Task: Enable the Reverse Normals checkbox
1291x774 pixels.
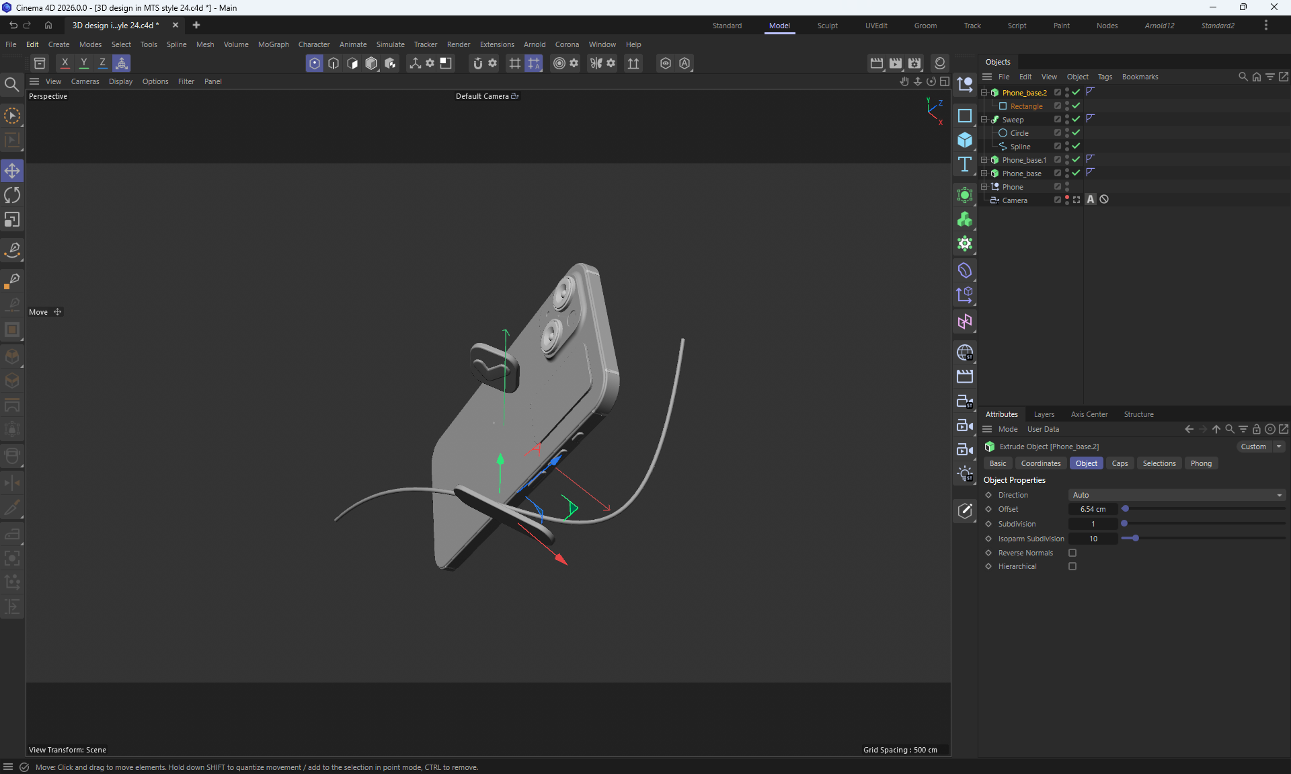Action: [x=1072, y=553]
